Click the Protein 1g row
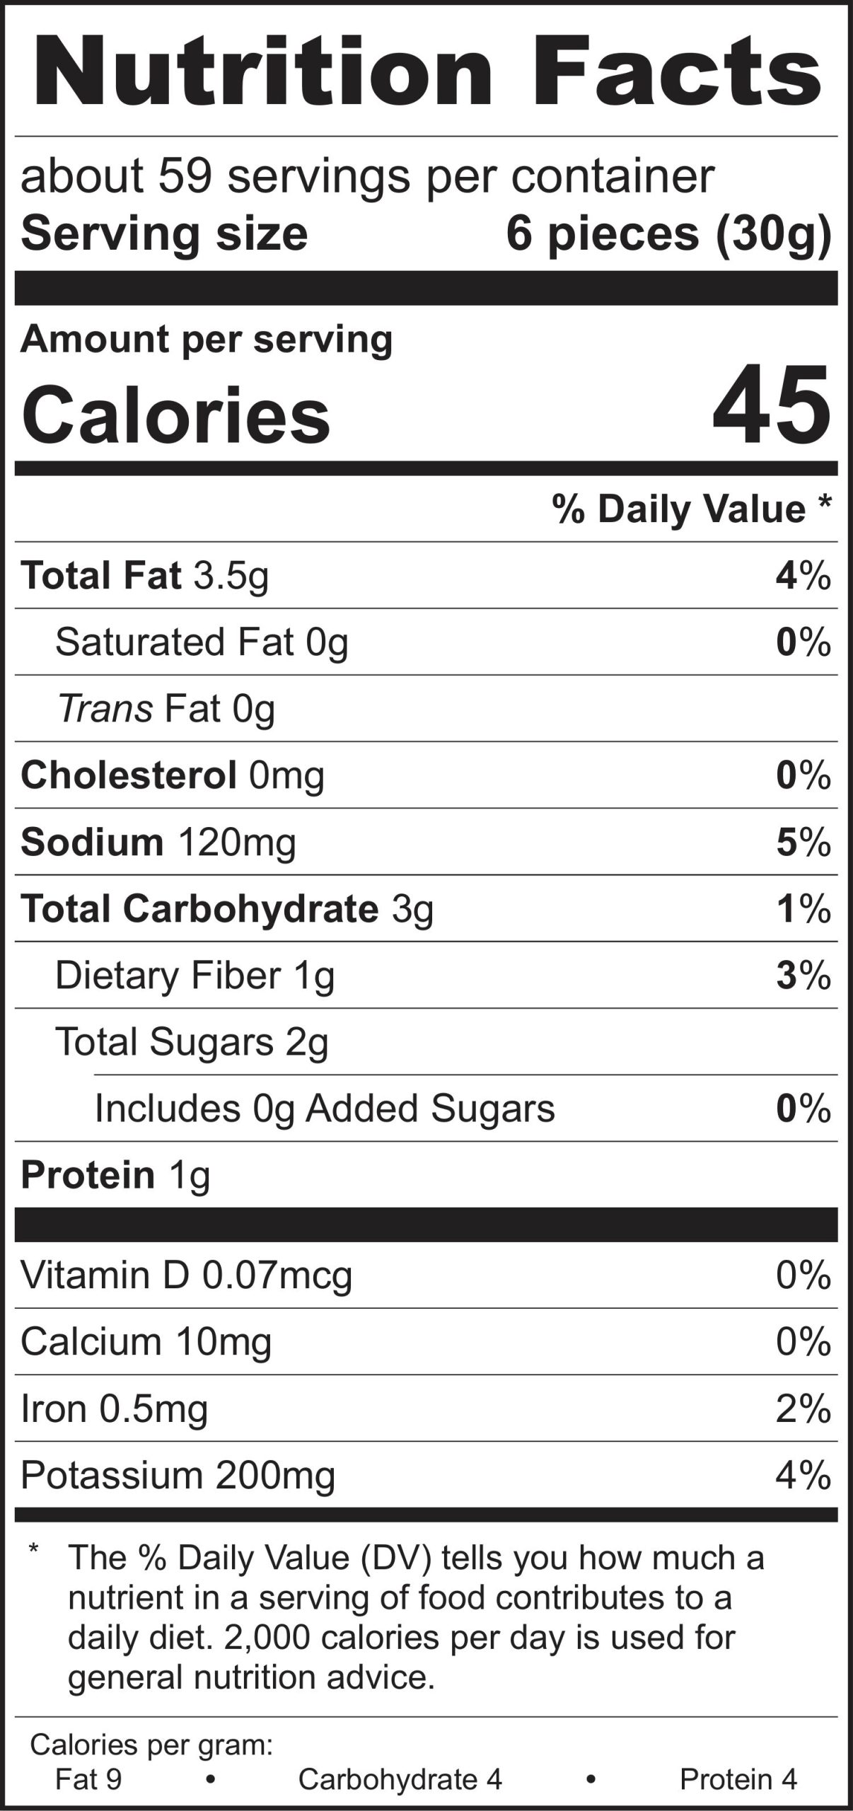Screen dimensions: 853x1811 115,1175
